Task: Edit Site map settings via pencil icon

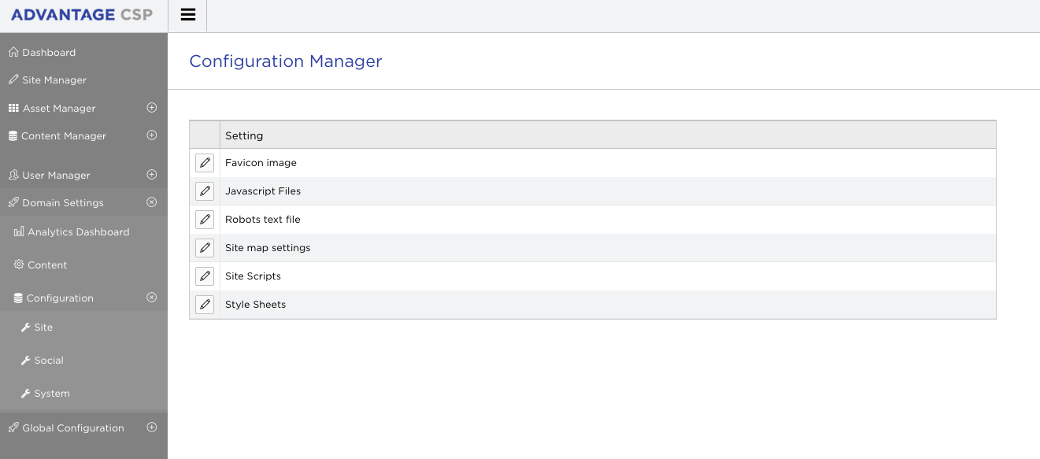Action: pos(205,248)
